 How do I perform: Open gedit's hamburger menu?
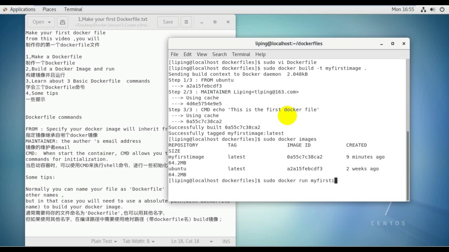(x=186, y=22)
